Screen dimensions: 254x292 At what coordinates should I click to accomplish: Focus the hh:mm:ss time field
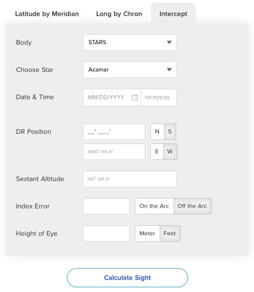[158, 97]
